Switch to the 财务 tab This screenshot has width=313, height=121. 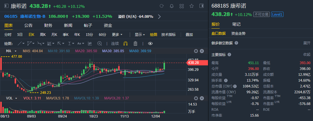pos(48,25)
